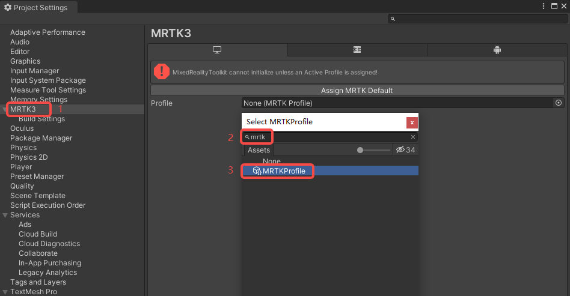
Task: Toggle hidden packages visibility (34)
Action: pos(406,150)
